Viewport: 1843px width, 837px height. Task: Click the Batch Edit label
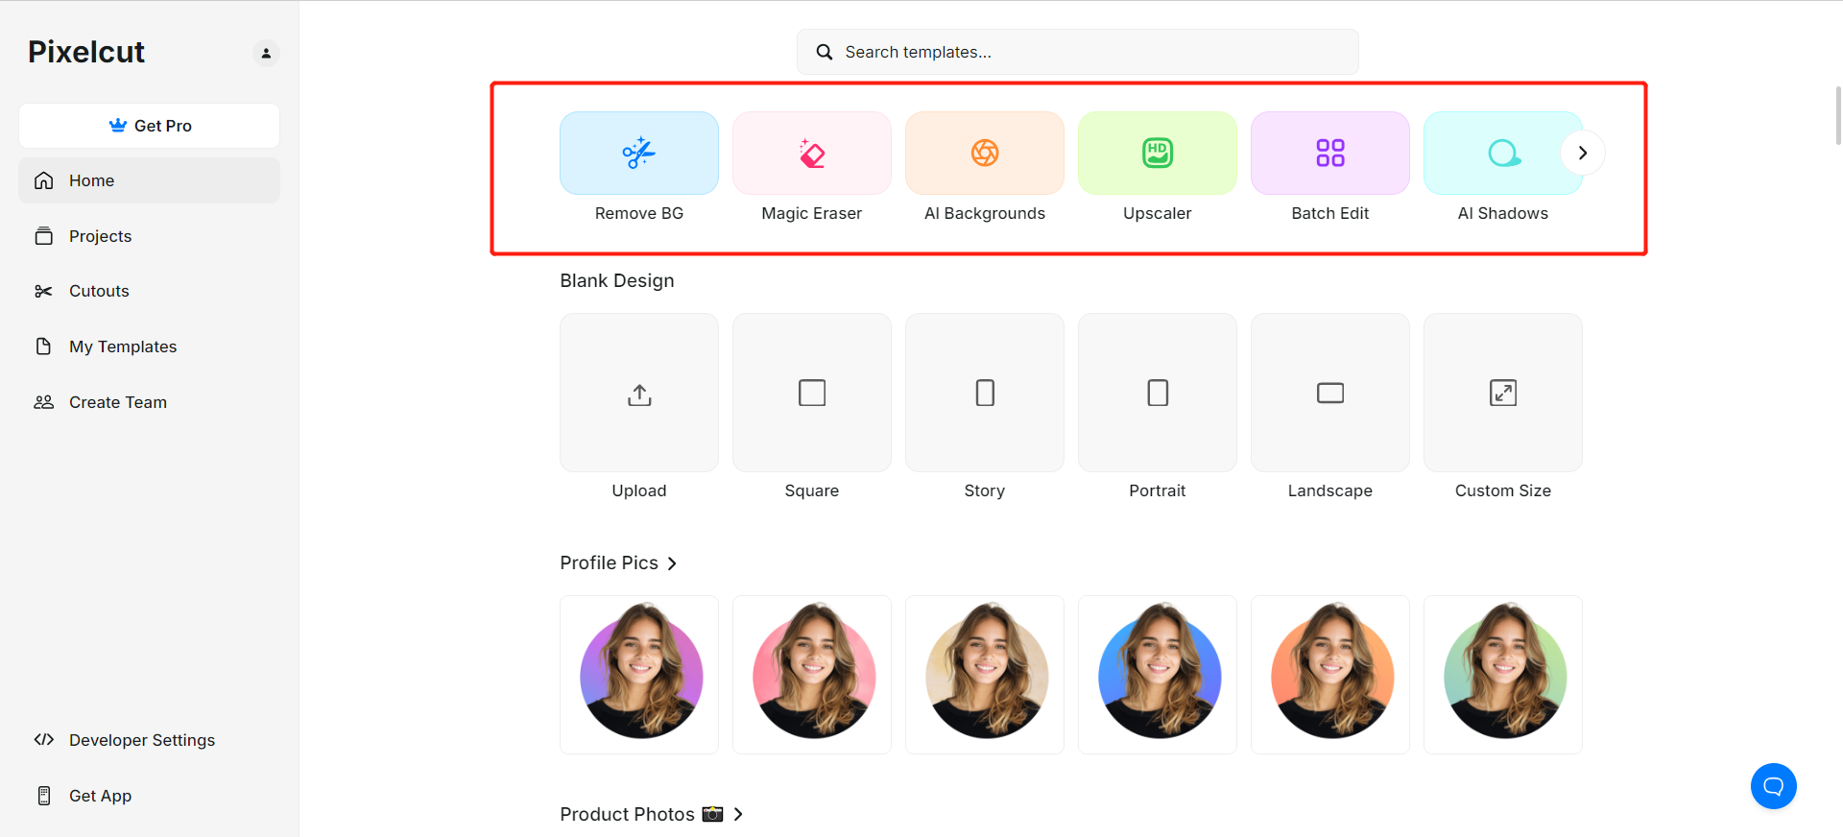[1330, 213]
